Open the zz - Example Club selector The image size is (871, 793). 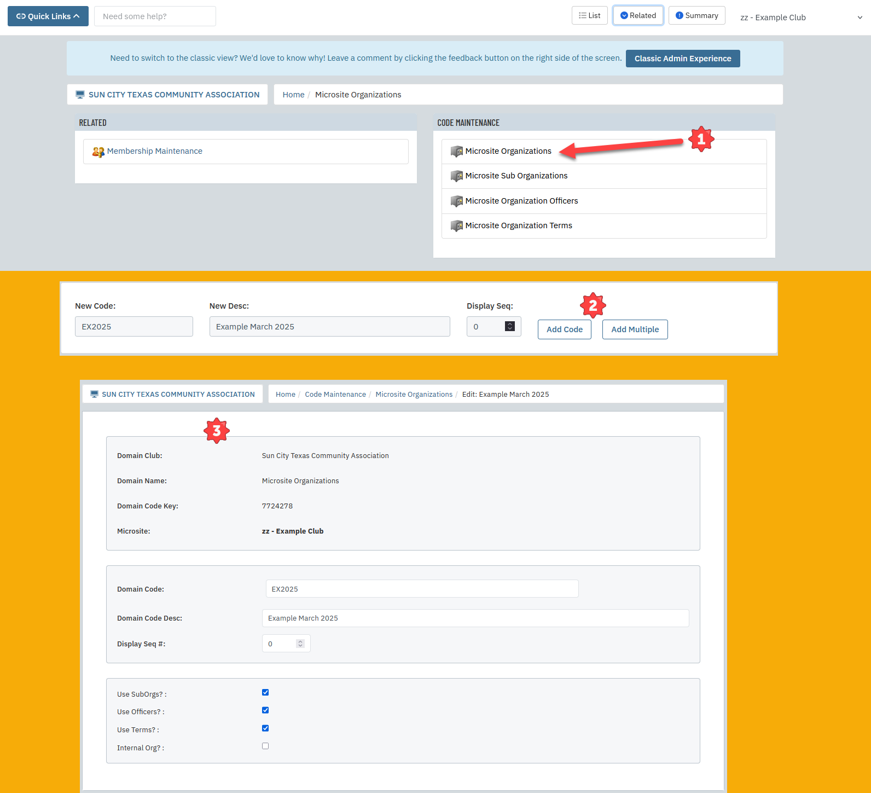coord(800,18)
